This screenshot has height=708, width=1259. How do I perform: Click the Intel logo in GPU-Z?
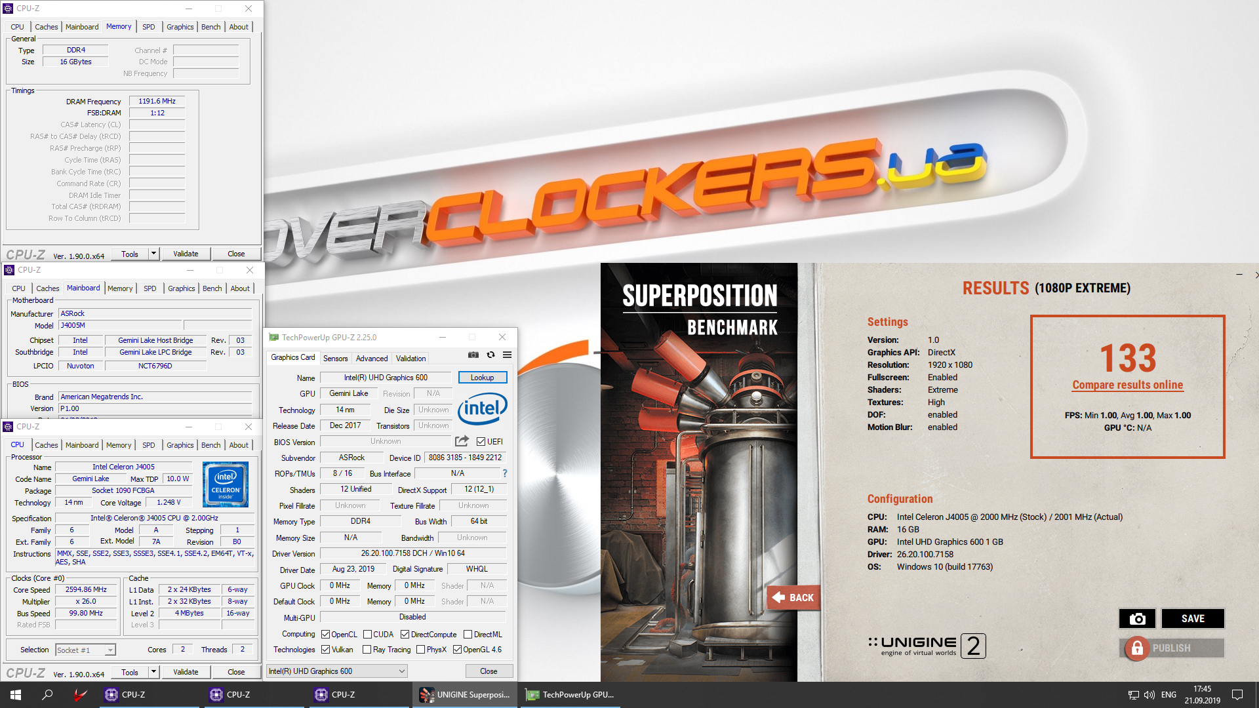(482, 408)
